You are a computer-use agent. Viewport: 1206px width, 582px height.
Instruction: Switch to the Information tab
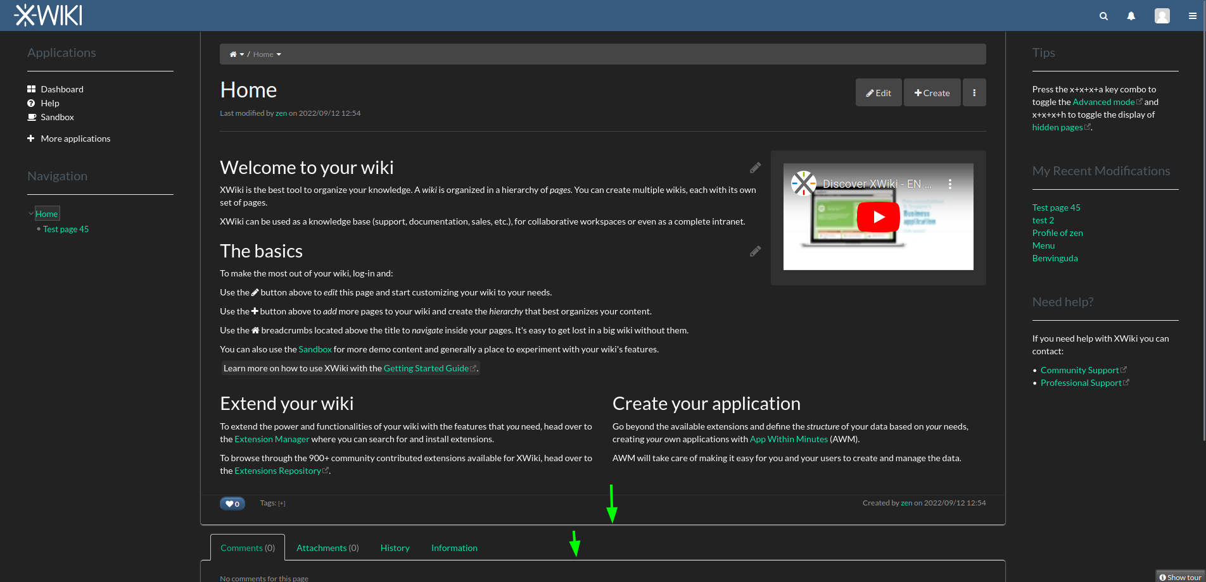454,548
